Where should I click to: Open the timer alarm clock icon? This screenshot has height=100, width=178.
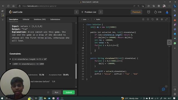[149, 12]
